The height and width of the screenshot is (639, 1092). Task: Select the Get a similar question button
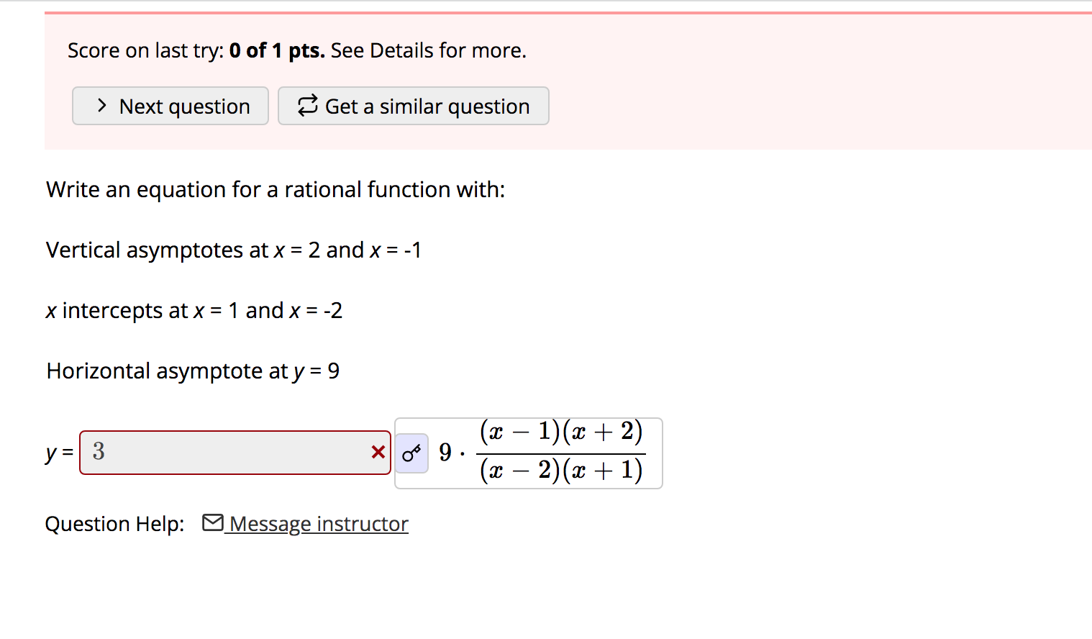click(x=414, y=106)
